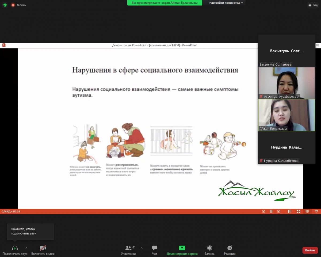Select Айжан Ерланкызы video thumbnail
The width and height of the screenshot is (321, 257).
286,115
